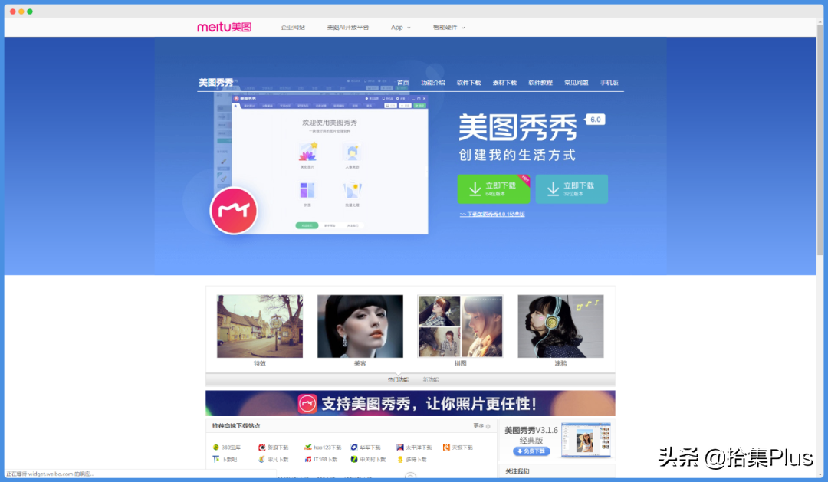Click the 多特下载 site icon
828x482 pixels.
coord(399,460)
